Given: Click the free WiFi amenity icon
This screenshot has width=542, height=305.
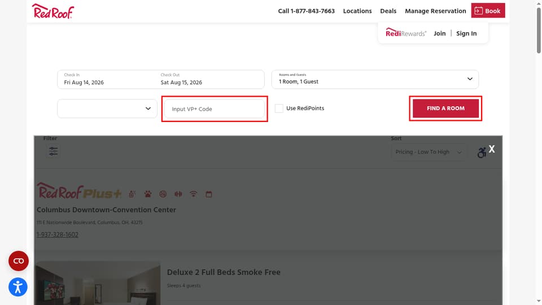Looking at the screenshot, I should click(x=194, y=194).
